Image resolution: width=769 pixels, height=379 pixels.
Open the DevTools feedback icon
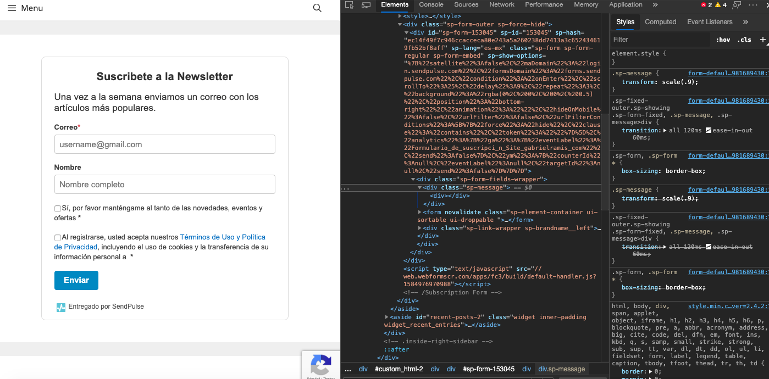click(737, 5)
